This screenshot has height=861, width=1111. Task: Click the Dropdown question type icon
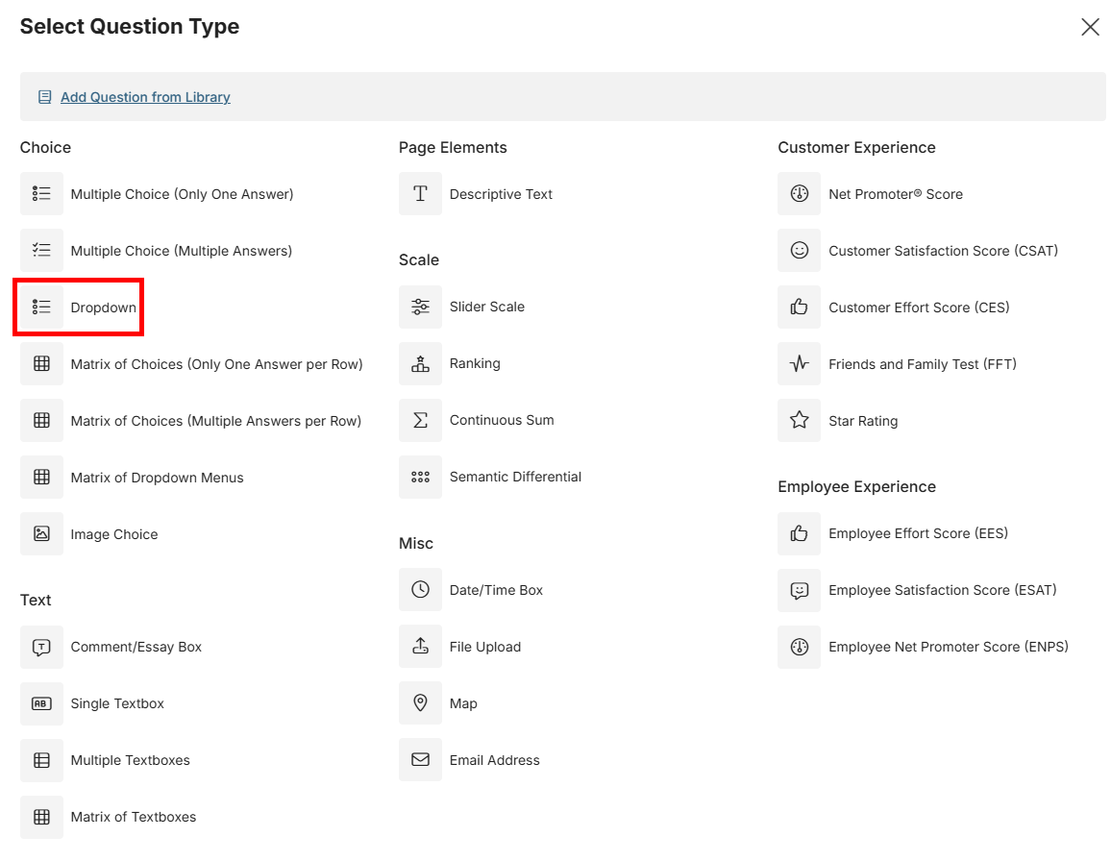click(41, 307)
